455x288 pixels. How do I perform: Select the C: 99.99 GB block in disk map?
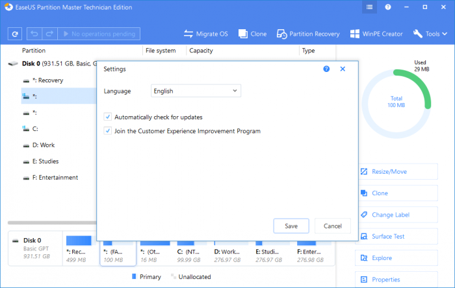click(192, 252)
